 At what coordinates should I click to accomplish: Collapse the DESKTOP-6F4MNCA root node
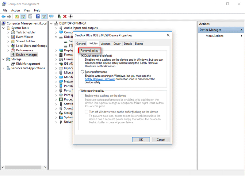click(x=51, y=24)
